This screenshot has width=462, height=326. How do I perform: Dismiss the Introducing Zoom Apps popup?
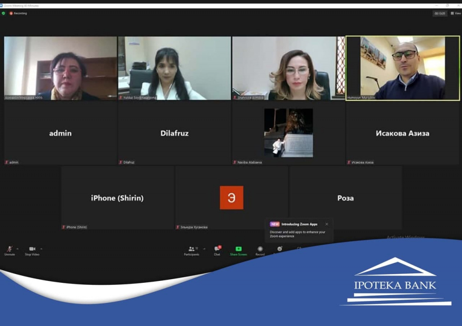pos(327,224)
